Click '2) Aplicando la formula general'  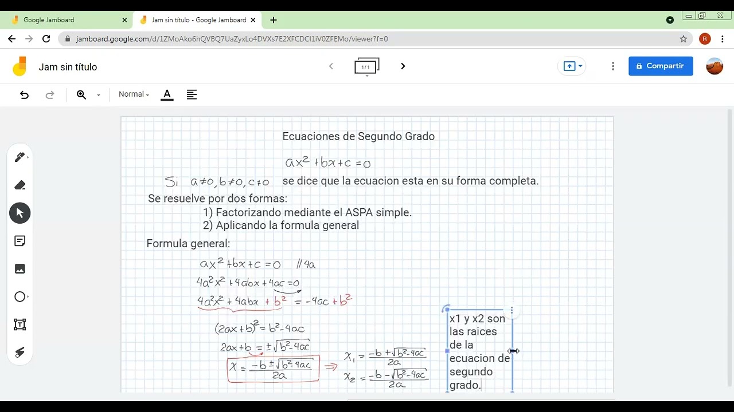[281, 225]
